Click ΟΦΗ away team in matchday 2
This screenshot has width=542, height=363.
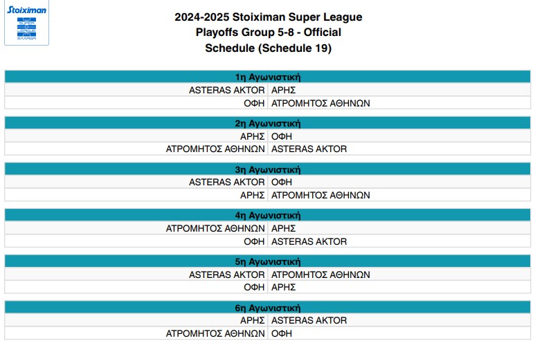(x=282, y=136)
